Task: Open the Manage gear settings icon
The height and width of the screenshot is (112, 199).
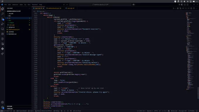Action: [2, 107]
